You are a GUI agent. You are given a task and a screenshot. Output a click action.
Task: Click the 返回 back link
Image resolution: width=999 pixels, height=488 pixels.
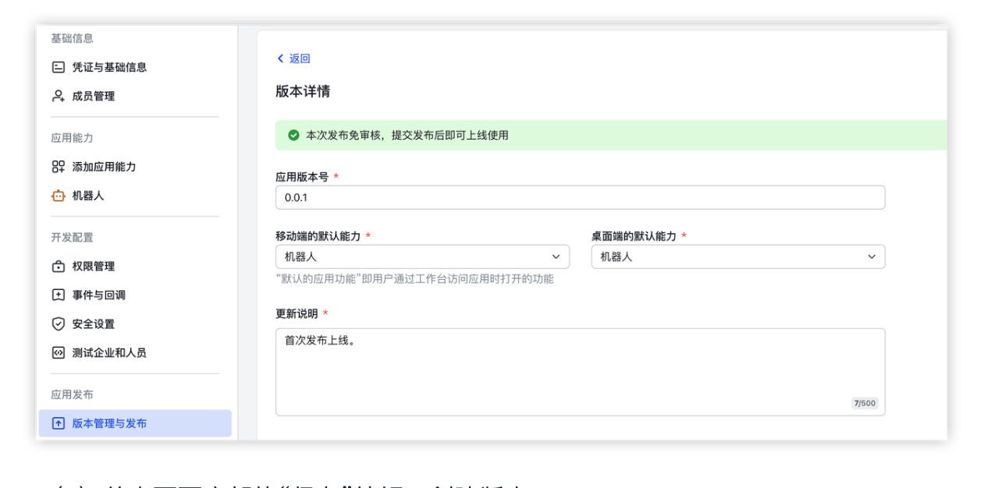tap(300, 59)
